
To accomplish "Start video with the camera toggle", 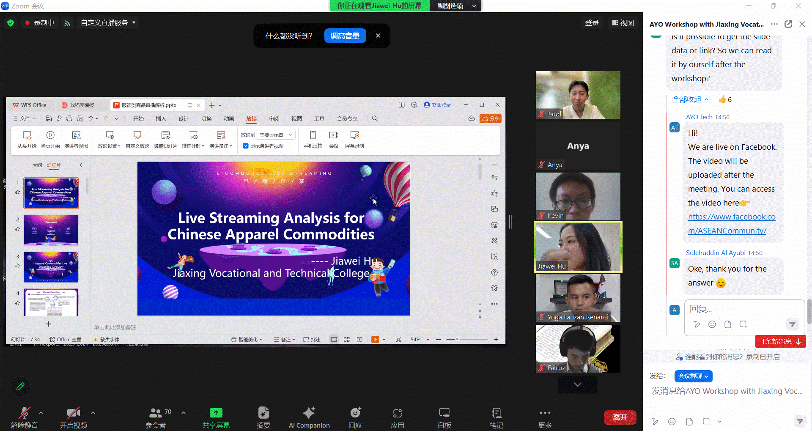I will point(74,413).
